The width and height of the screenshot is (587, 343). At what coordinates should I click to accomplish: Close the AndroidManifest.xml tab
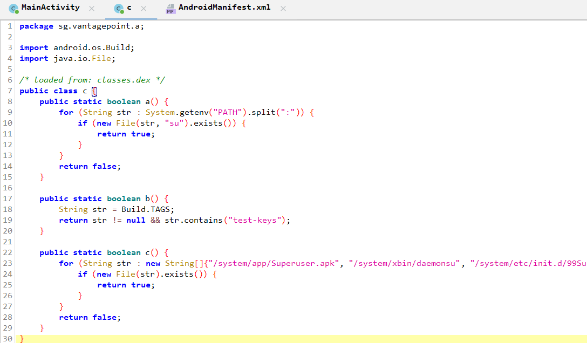pos(283,9)
